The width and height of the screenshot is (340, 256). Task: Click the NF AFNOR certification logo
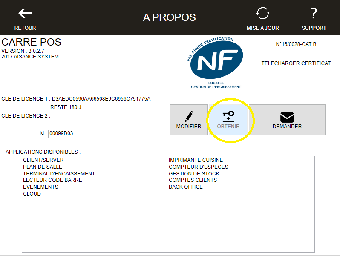point(215,63)
